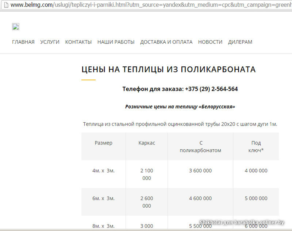Click heading ЦЕНЫ НА ТЕПЛИЦЫ ИЗ ПОЛИКАРБОНАТА
292x231 pixels.
tap(169, 69)
